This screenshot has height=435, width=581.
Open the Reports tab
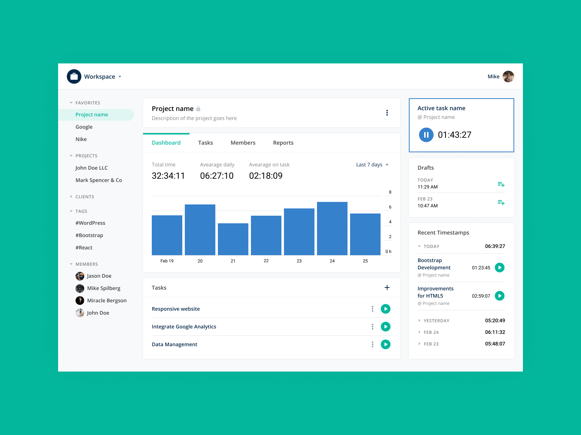pos(283,142)
